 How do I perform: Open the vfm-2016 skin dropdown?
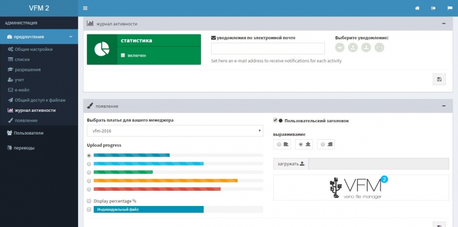pos(175,131)
